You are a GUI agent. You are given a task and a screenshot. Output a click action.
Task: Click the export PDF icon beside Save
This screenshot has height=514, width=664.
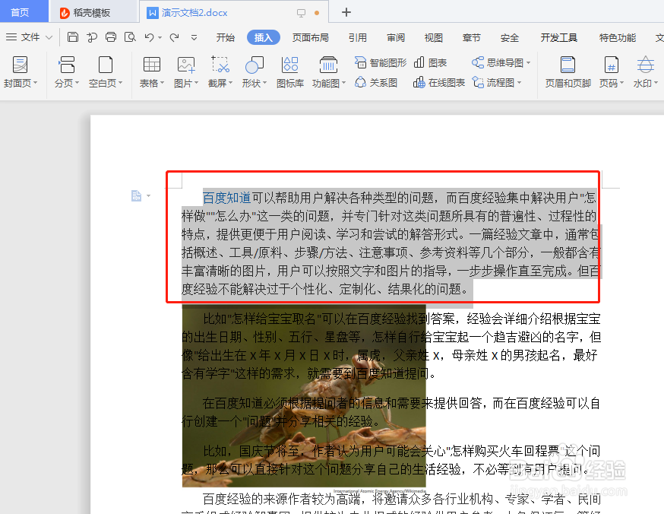[x=91, y=37]
